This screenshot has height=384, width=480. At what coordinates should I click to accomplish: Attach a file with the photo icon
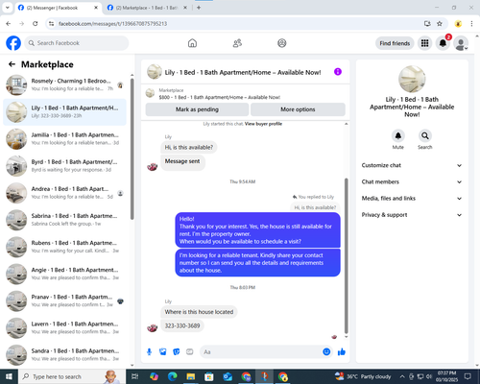coord(163,352)
